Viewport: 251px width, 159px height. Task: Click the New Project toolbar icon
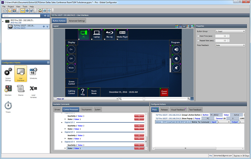coord(5,11)
